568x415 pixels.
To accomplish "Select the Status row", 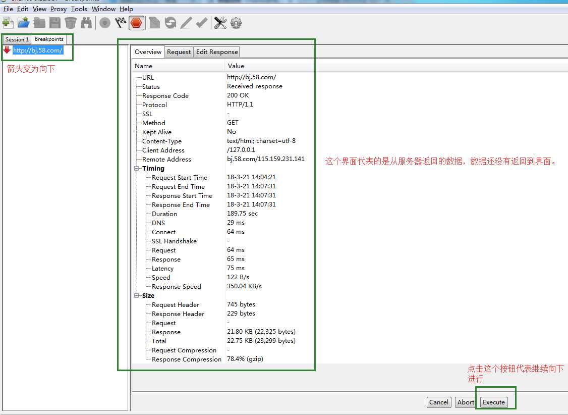I will [223, 86].
